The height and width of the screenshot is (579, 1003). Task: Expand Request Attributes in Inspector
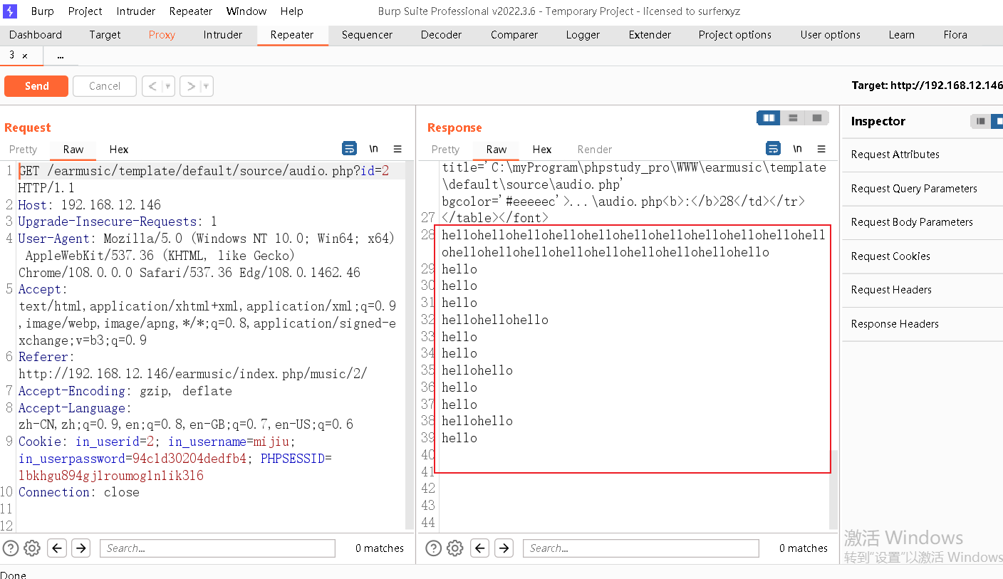pos(923,155)
